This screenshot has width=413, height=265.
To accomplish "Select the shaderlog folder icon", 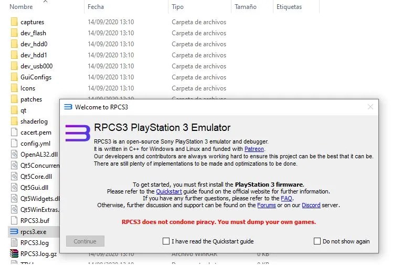I will click(14, 121).
